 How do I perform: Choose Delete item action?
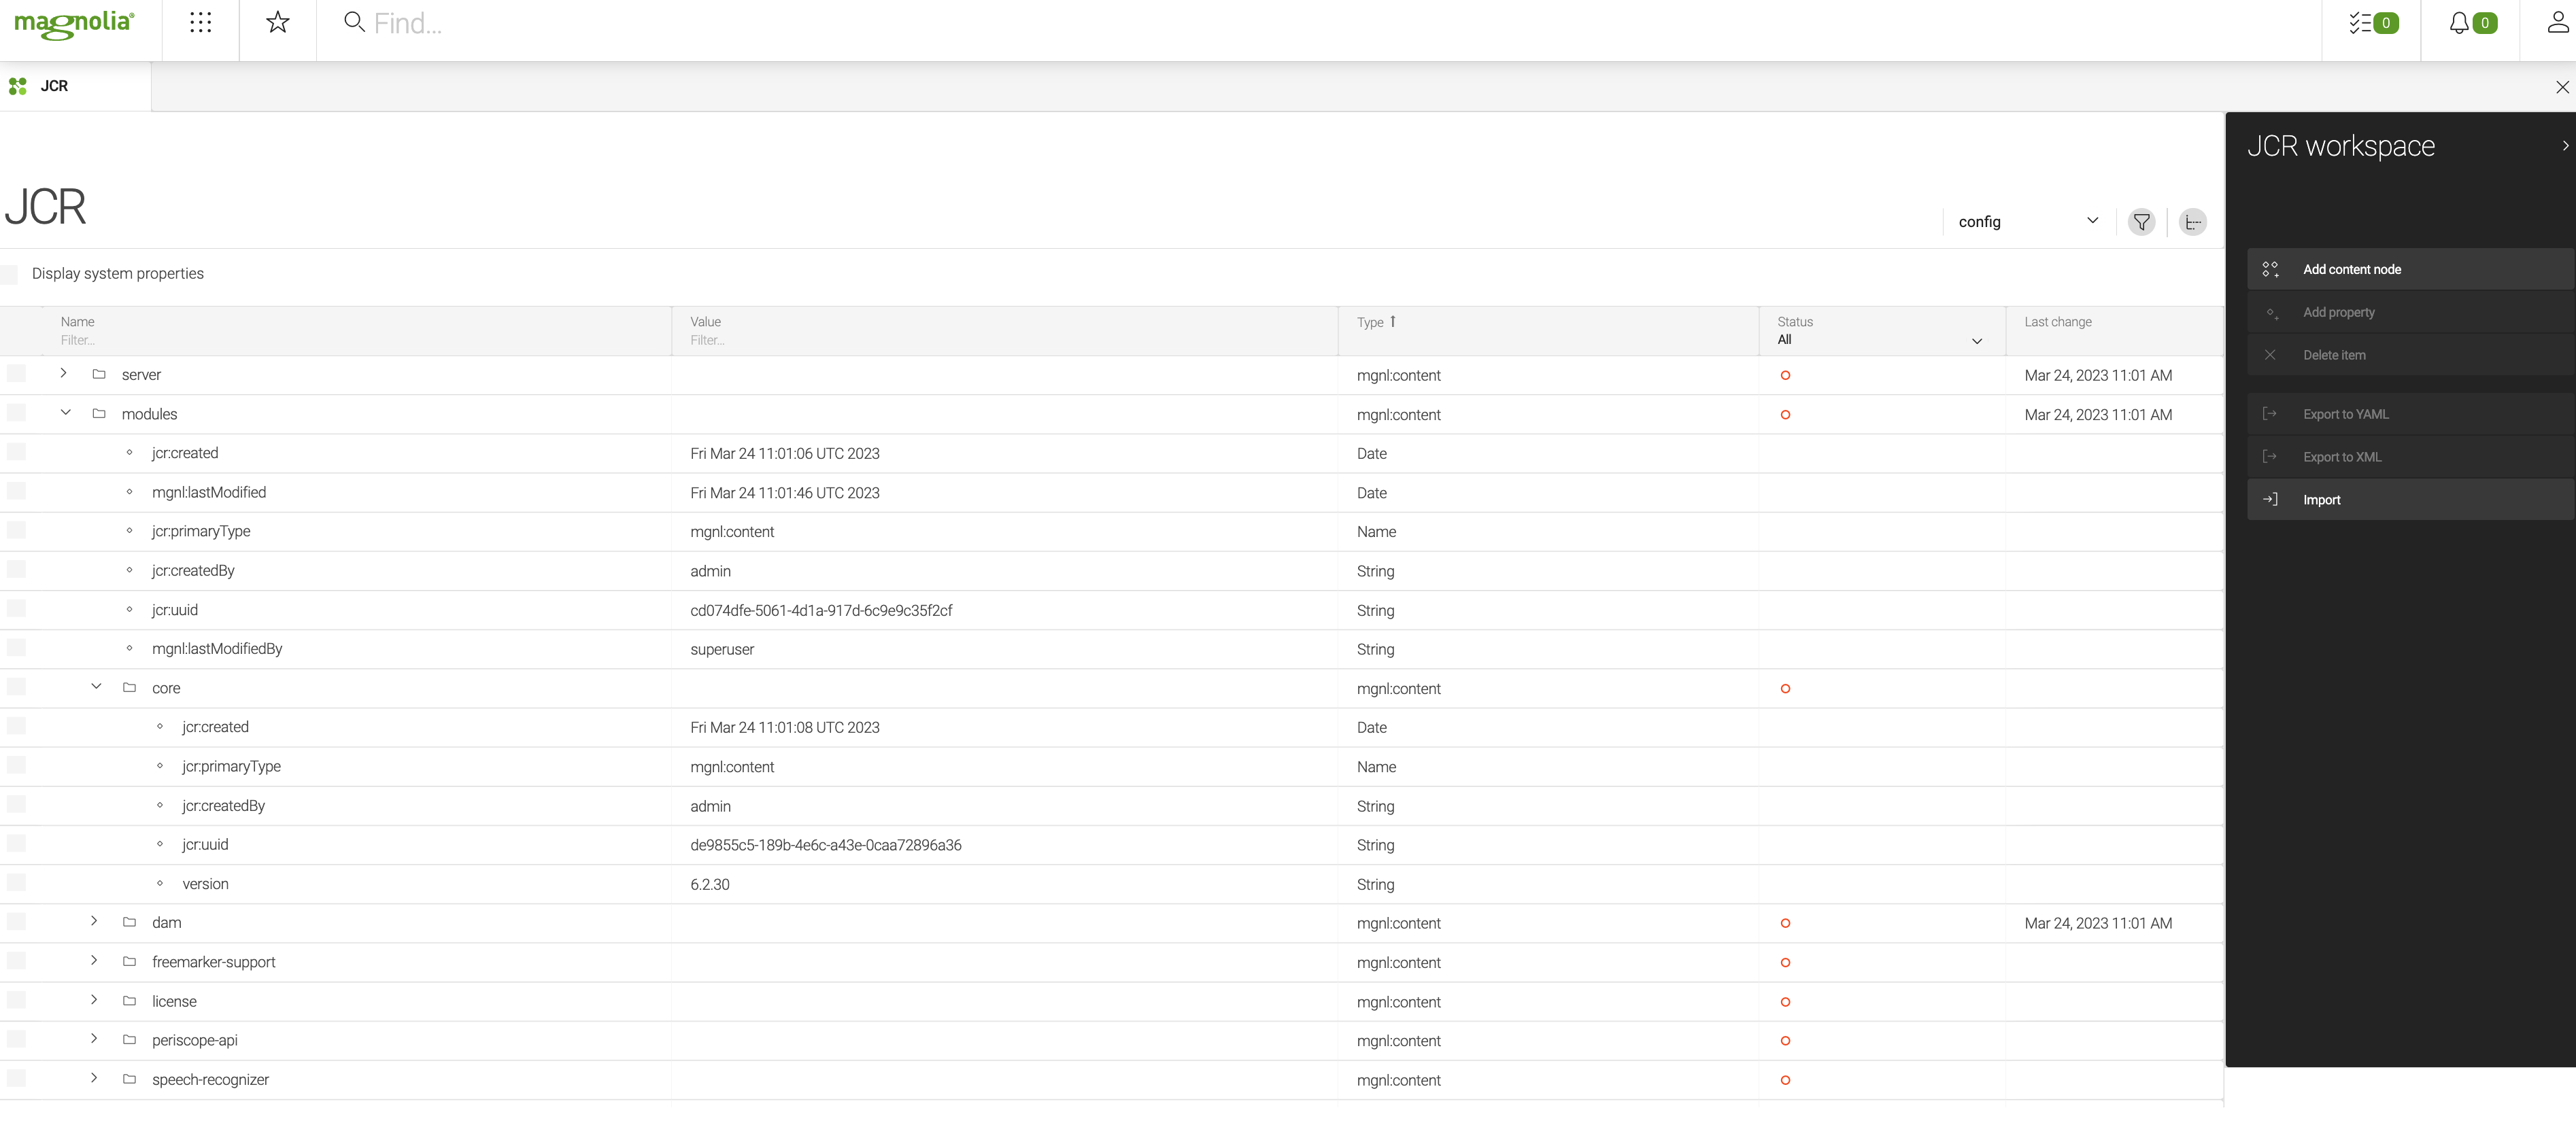2410,355
